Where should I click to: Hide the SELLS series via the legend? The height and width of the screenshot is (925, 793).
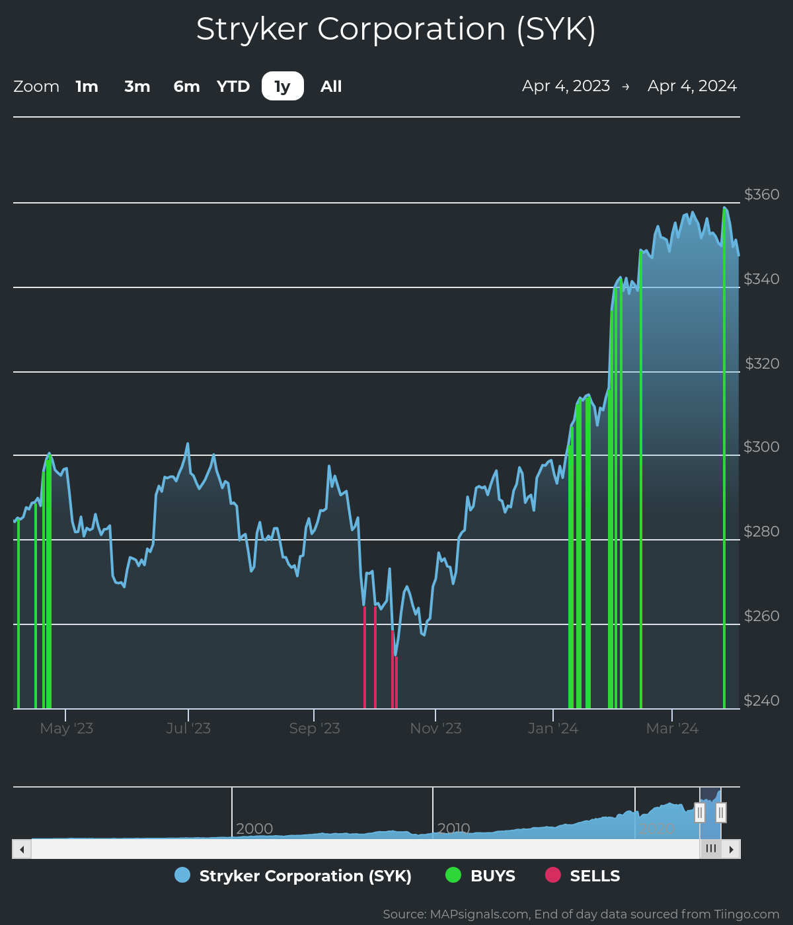point(594,875)
